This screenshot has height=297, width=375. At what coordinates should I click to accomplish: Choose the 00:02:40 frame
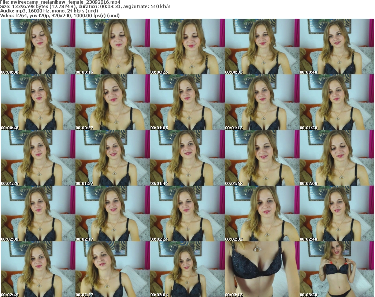coord(337,214)
